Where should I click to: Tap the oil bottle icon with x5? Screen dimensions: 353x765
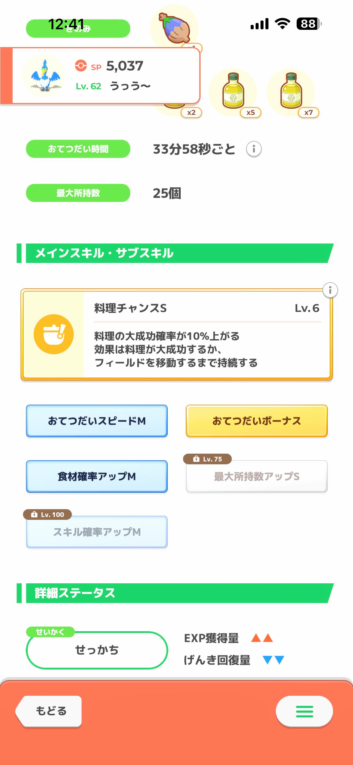pos(233,91)
